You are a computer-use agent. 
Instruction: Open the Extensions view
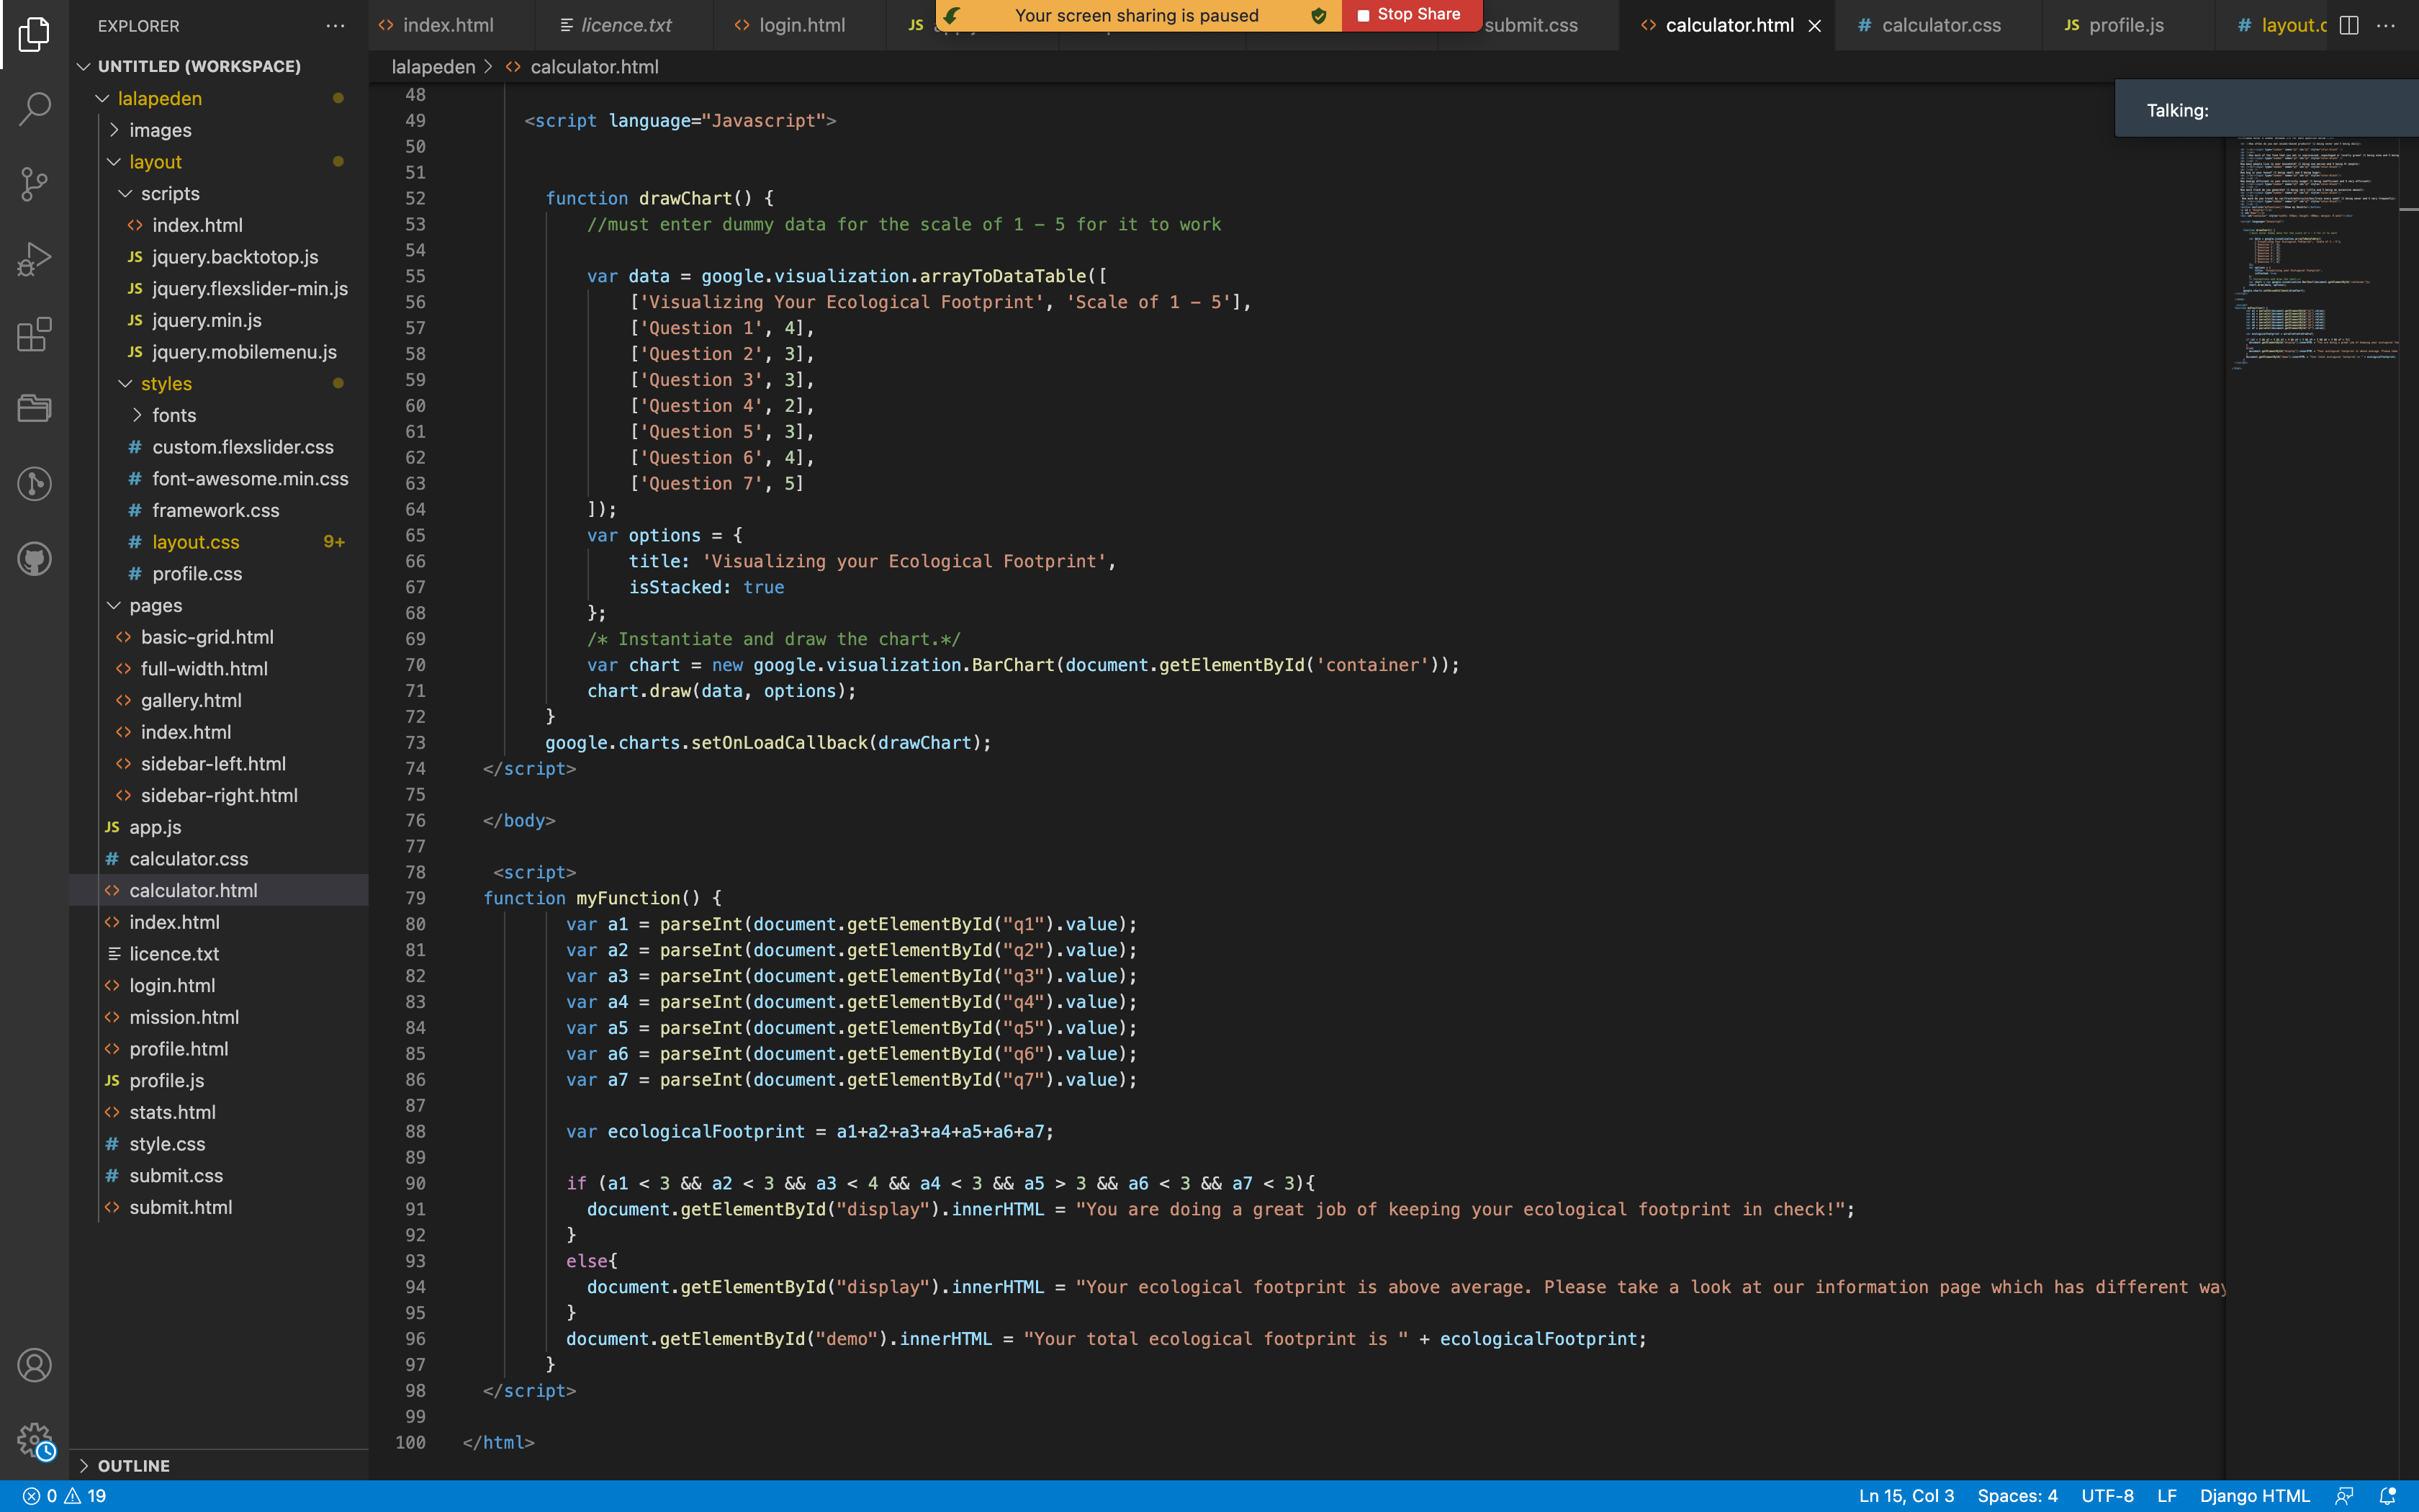point(34,334)
